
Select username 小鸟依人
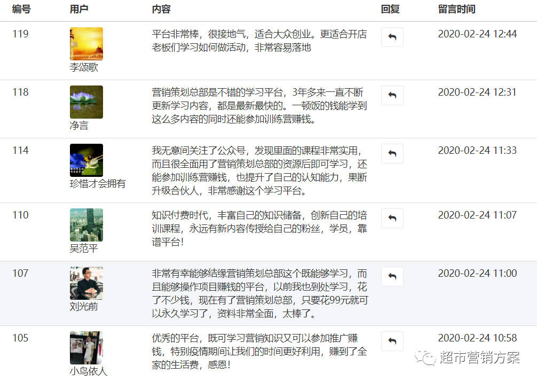tap(89, 371)
